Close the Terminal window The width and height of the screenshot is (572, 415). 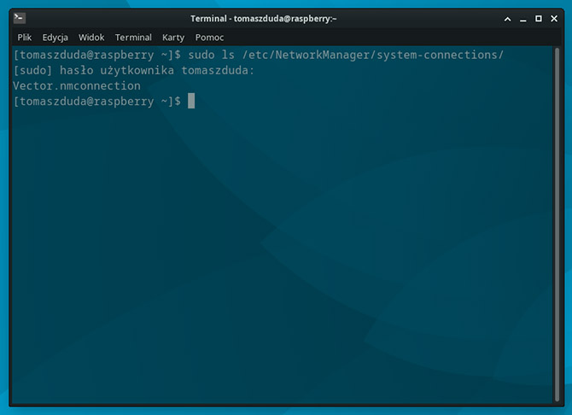pos(554,19)
